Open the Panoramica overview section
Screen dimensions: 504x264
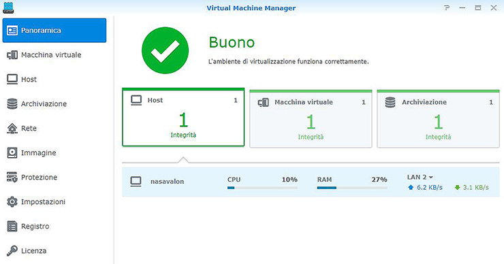pyautogui.click(x=54, y=30)
